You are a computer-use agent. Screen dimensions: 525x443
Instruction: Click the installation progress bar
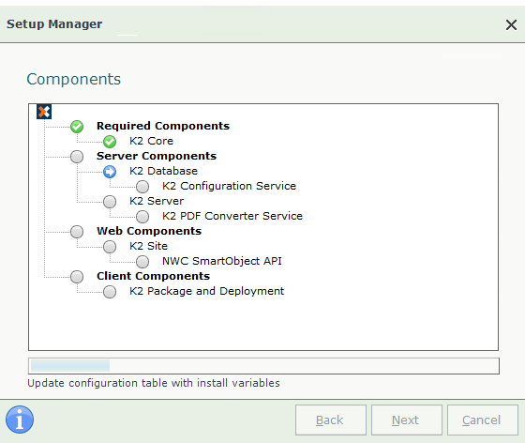click(x=263, y=366)
